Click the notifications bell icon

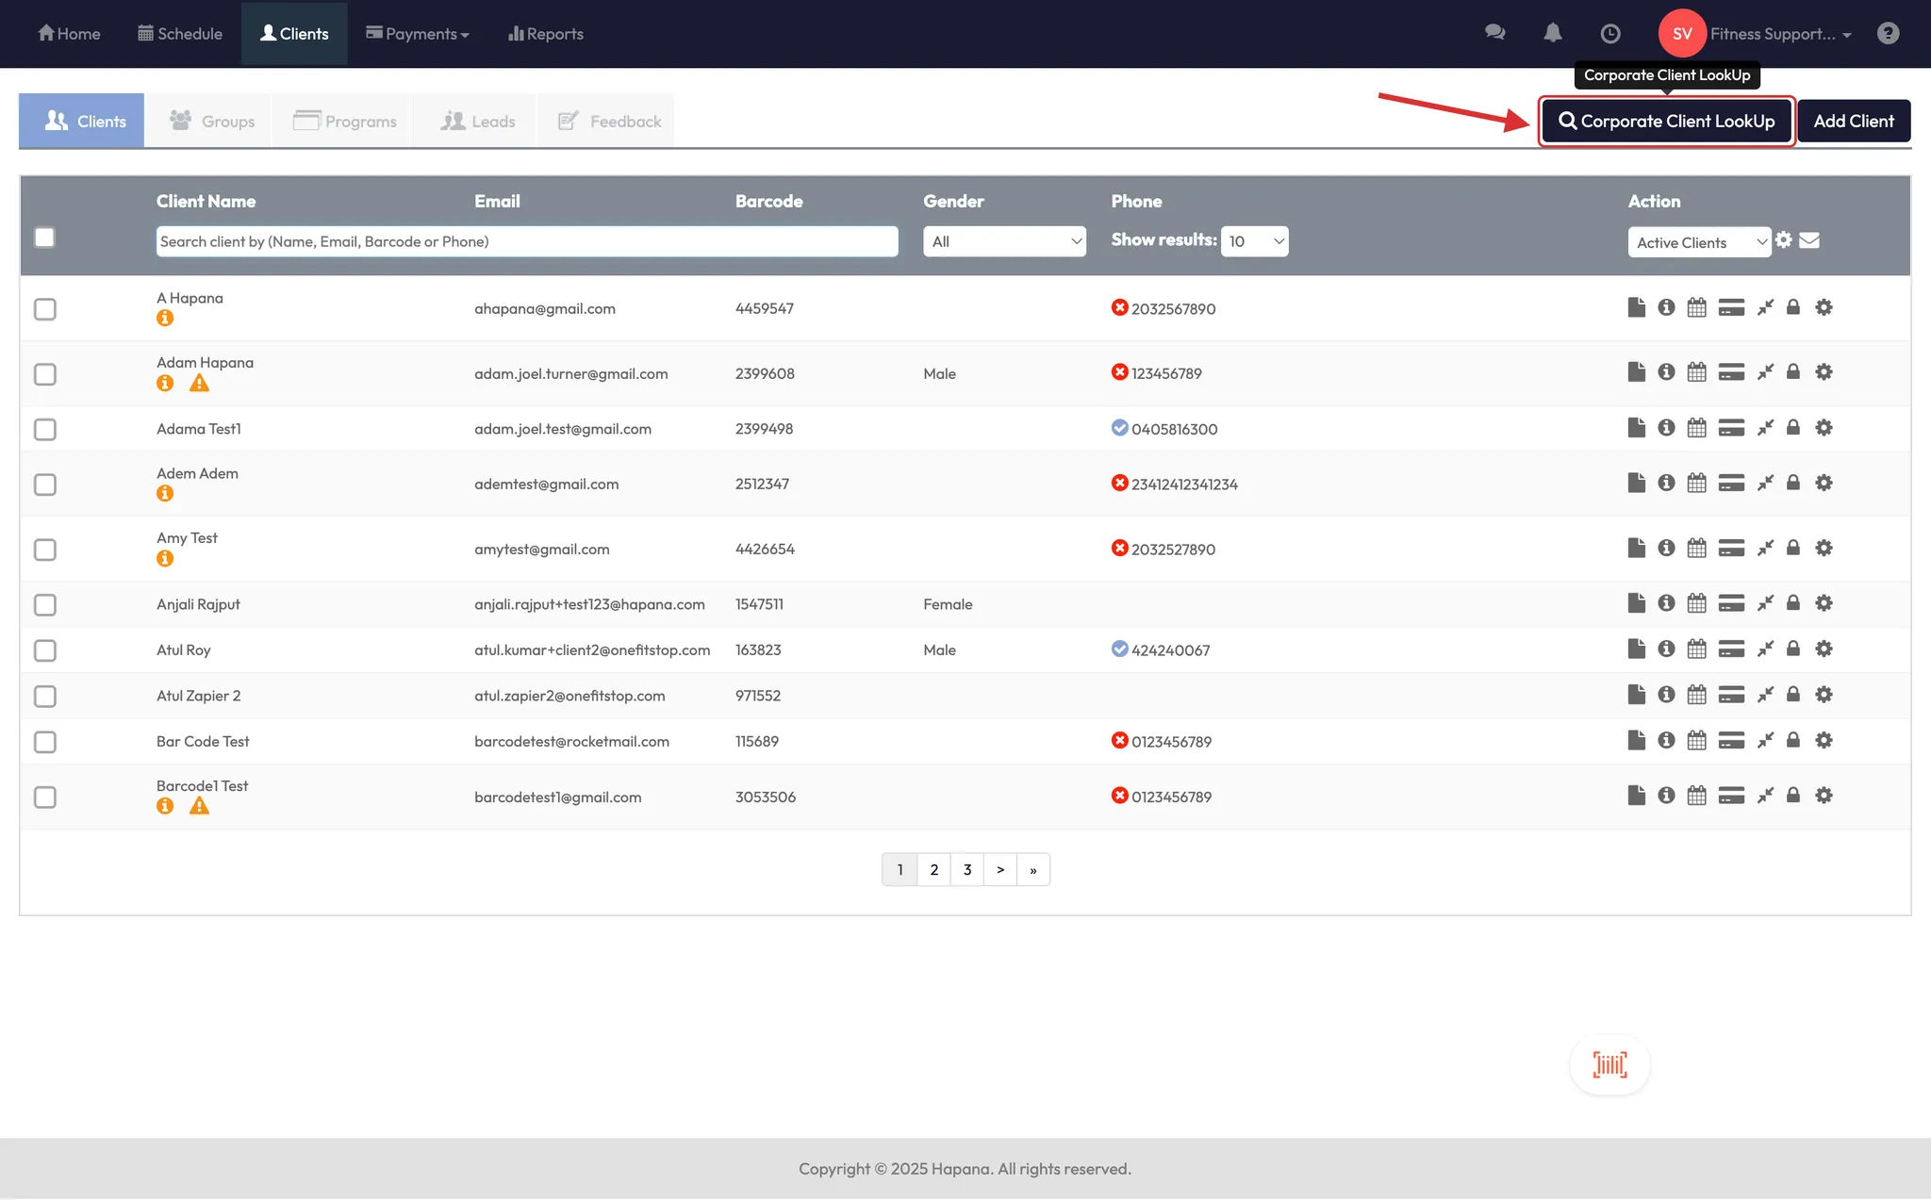tap(1552, 33)
